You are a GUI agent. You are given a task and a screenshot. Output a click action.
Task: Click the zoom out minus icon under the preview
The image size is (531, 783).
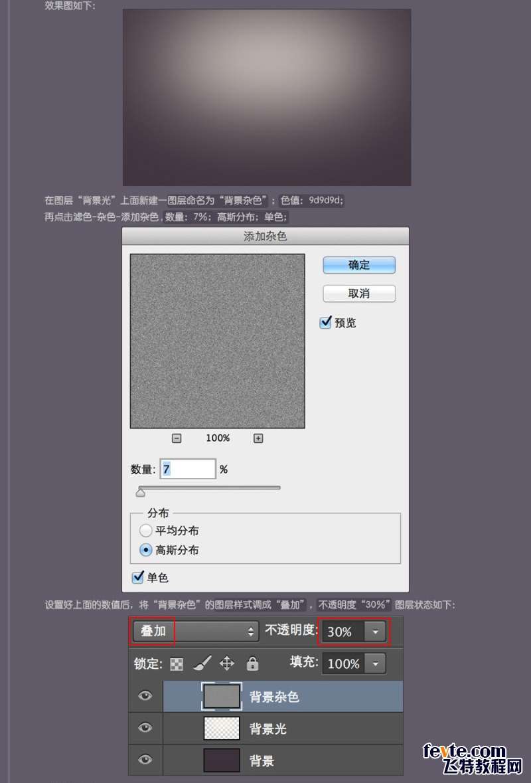pos(177,438)
